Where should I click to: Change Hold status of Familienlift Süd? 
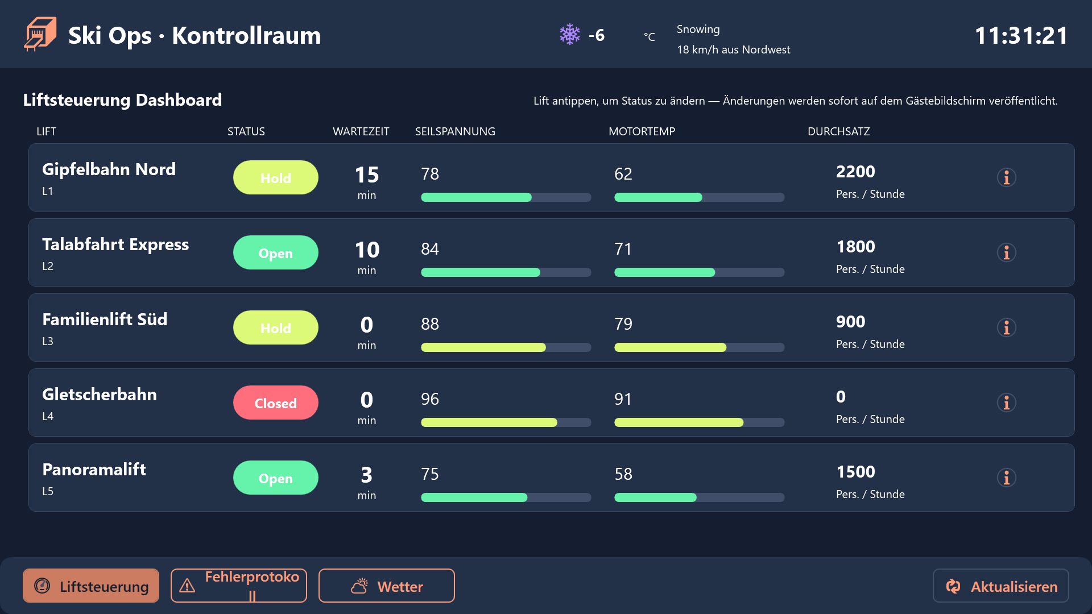point(276,327)
